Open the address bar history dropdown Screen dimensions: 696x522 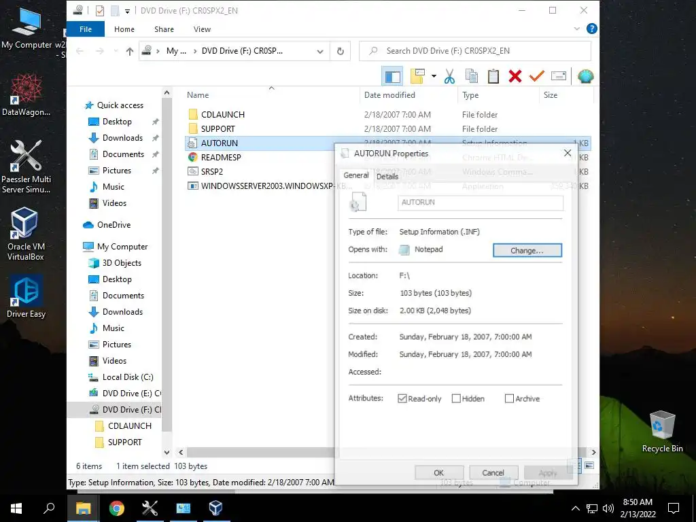coord(320,52)
